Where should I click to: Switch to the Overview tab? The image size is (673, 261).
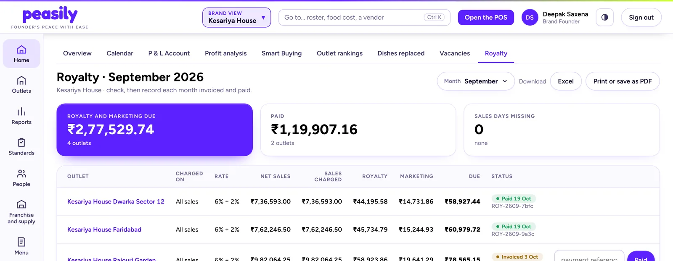77,53
